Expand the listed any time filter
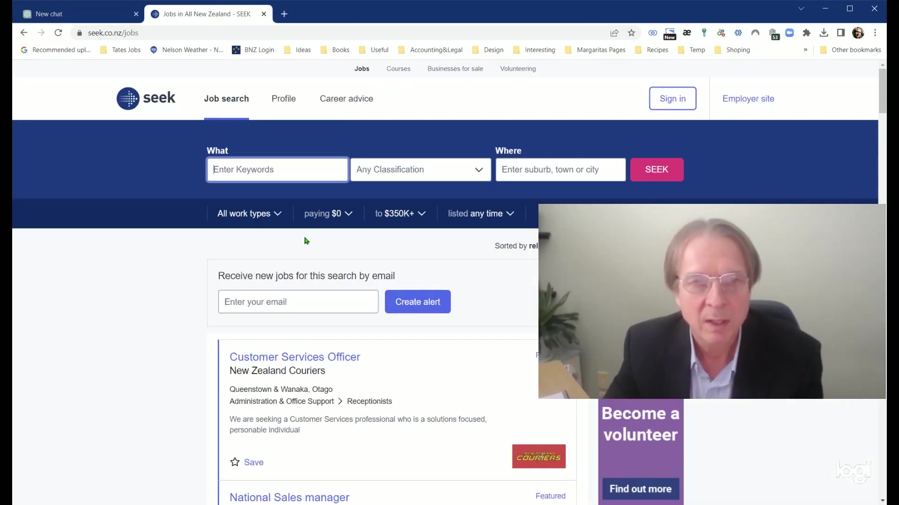The image size is (899, 505). pos(481,214)
